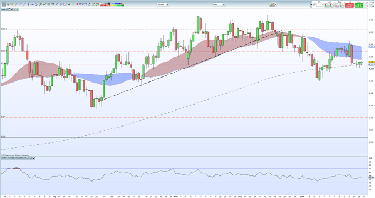Click the red down arrow marker tool
The image size is (375, 198).
tap(77, 4)
